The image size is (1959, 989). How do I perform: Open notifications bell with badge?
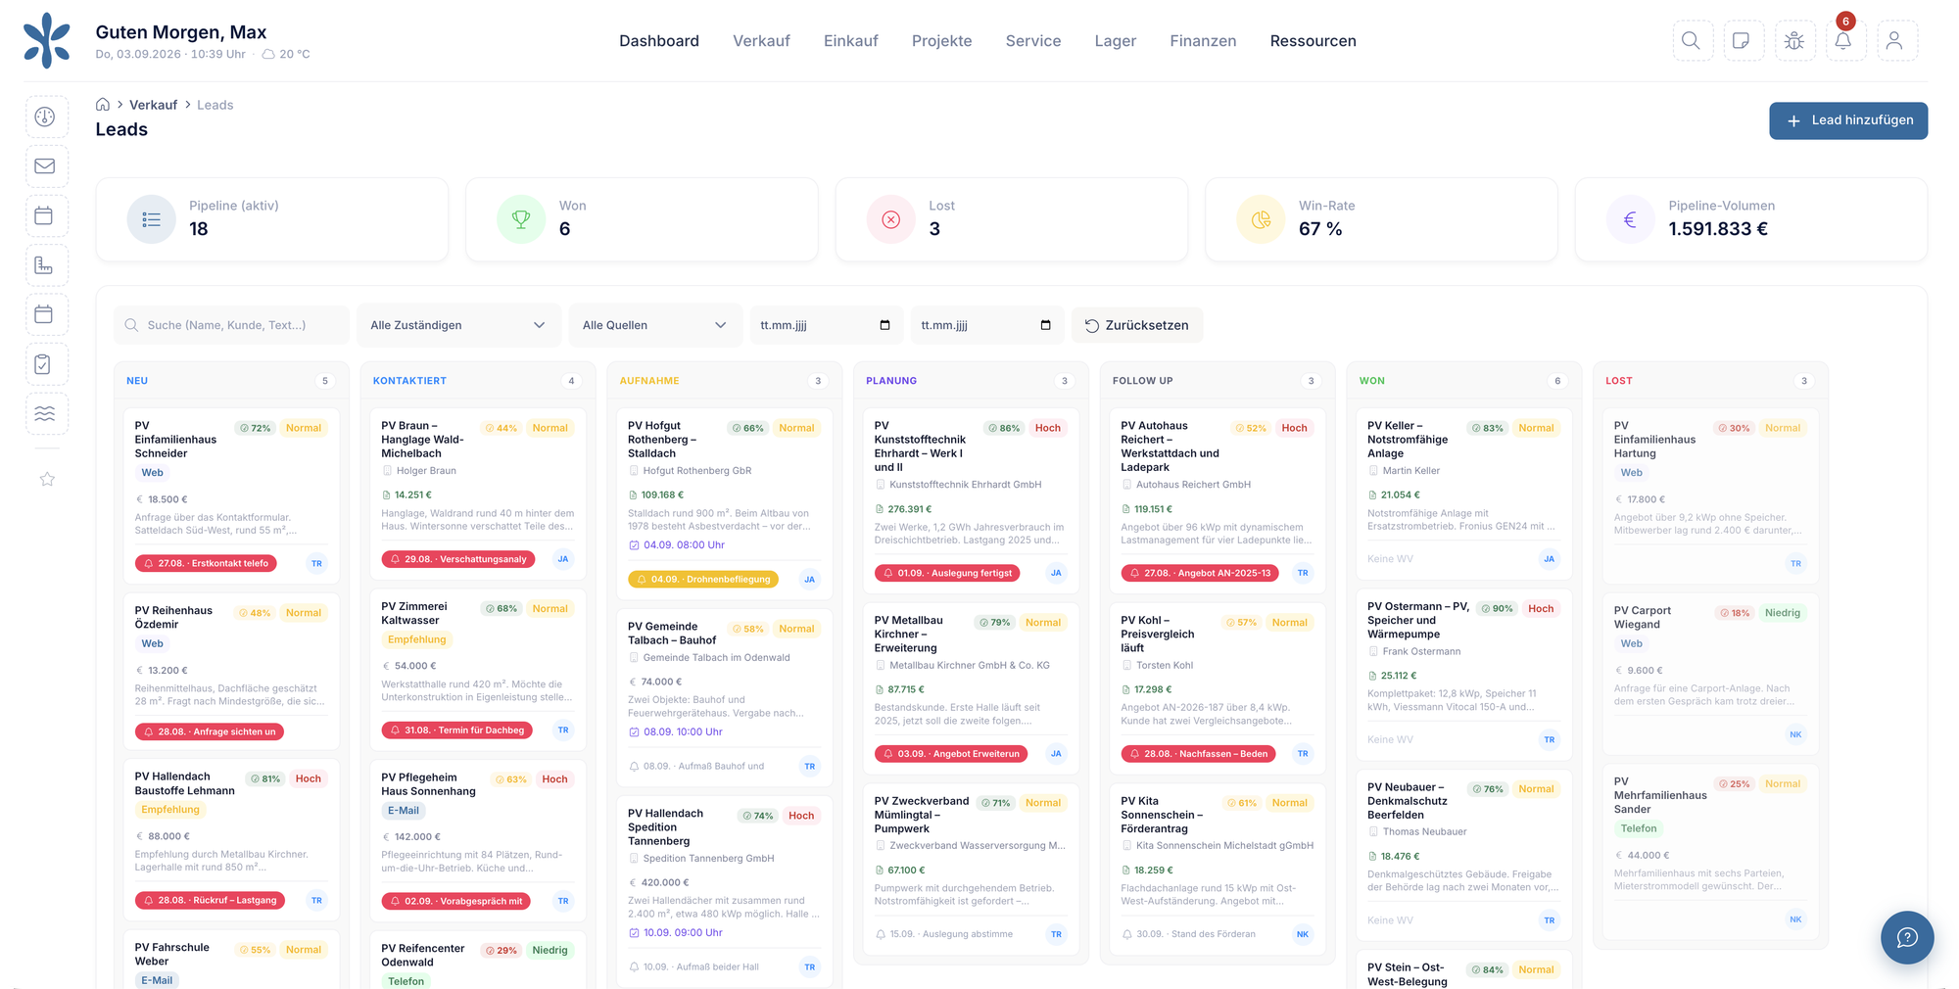click(1844, 41)
